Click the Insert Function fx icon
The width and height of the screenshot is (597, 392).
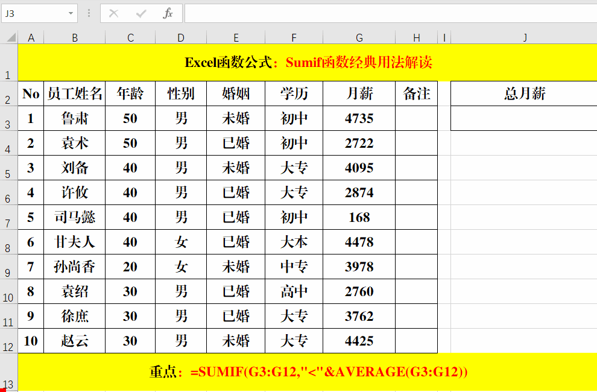point(168,13)
